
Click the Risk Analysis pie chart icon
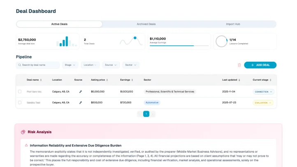[x=23, y=132]
